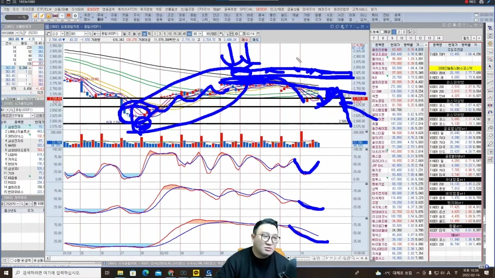Click the red 매수 buy button
The image size is (495, 278).
245,40
